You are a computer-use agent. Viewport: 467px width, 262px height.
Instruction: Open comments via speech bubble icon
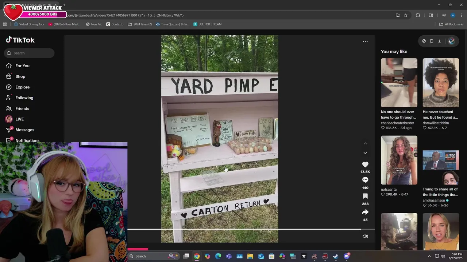click(x=365, y=180)
